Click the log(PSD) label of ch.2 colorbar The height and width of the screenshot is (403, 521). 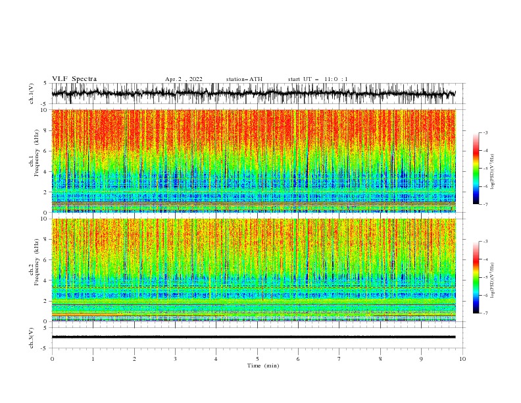click(492, 280)
